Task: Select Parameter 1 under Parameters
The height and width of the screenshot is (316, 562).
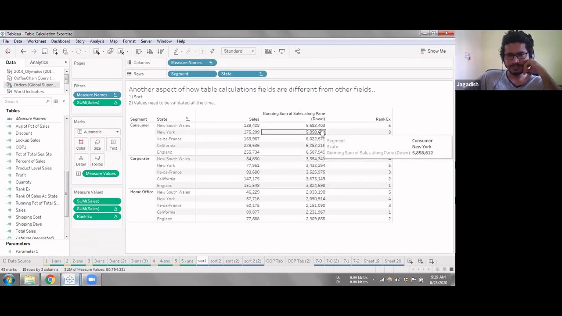Action: tap(27, 252)
